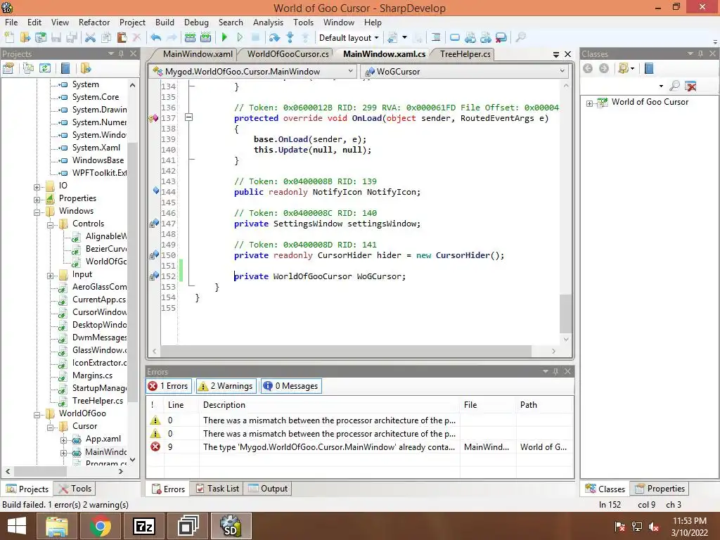This screenshot has height=540, width=720.
Task: Select the MainWindow already contains error row
Action: point(360,446)
